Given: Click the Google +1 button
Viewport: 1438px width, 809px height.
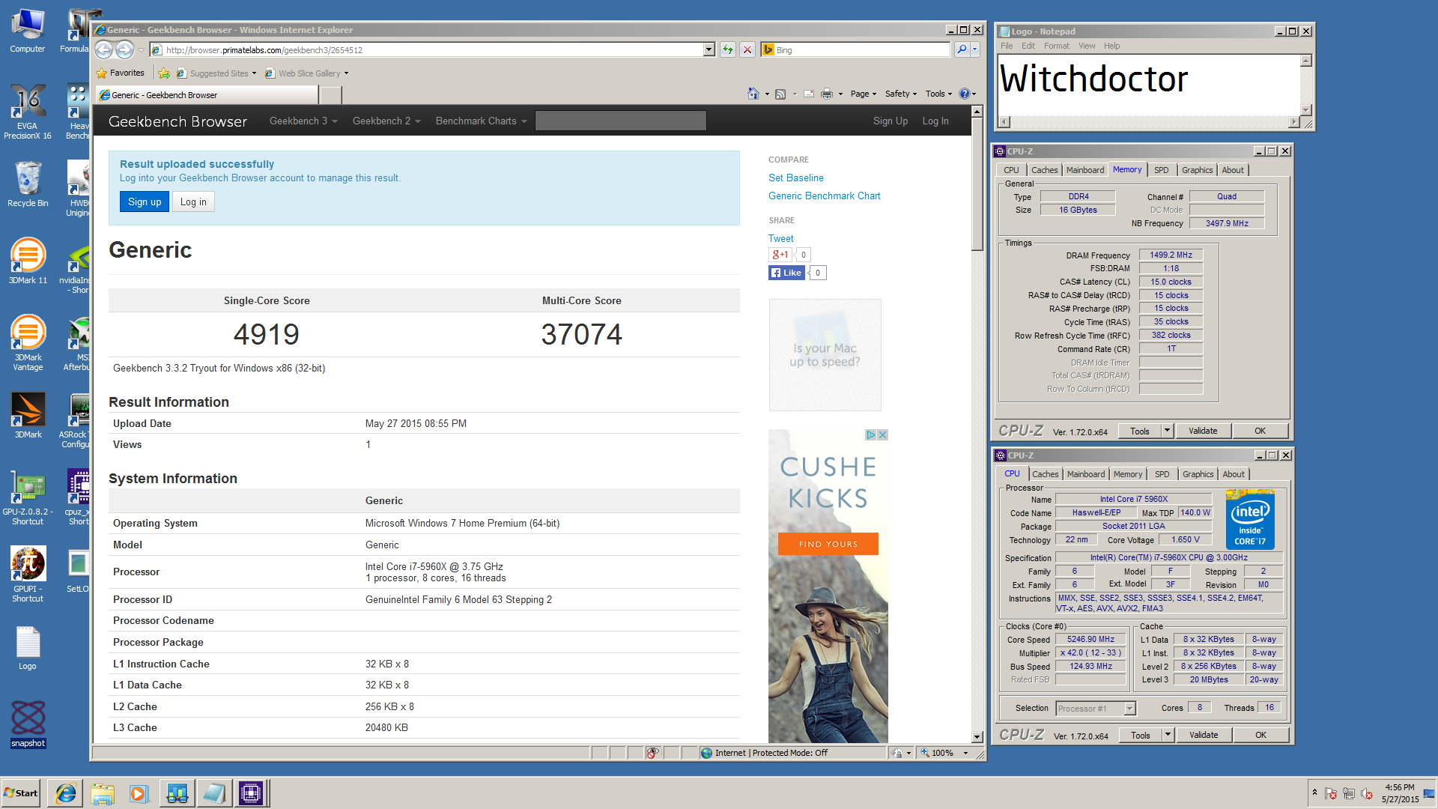Looking at the screenshot, I should pos(780,255).
